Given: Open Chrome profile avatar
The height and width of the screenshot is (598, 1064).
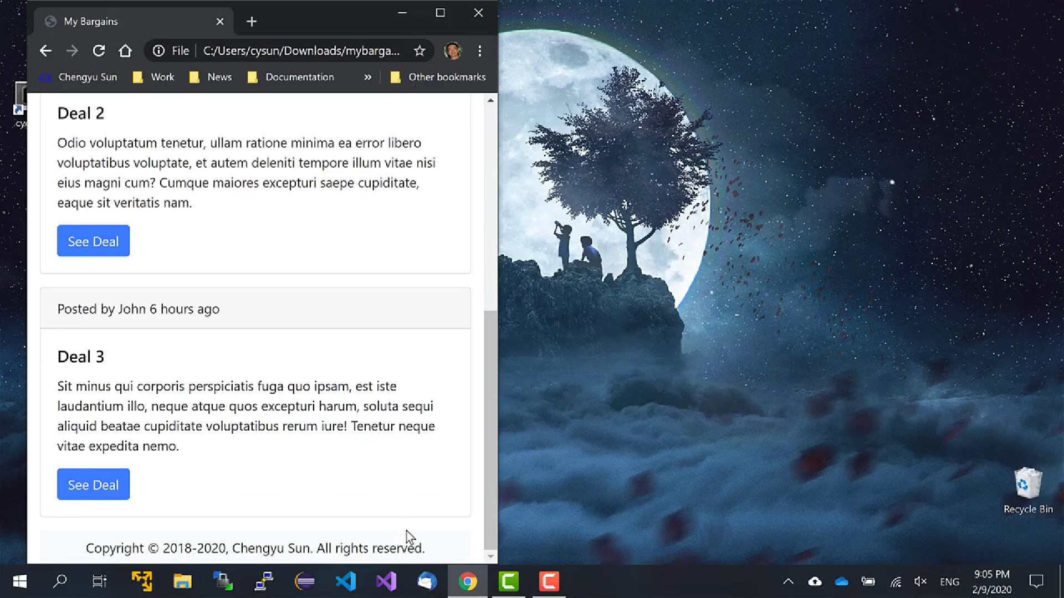Looking at the screenshot, I should tap(453, 51).
